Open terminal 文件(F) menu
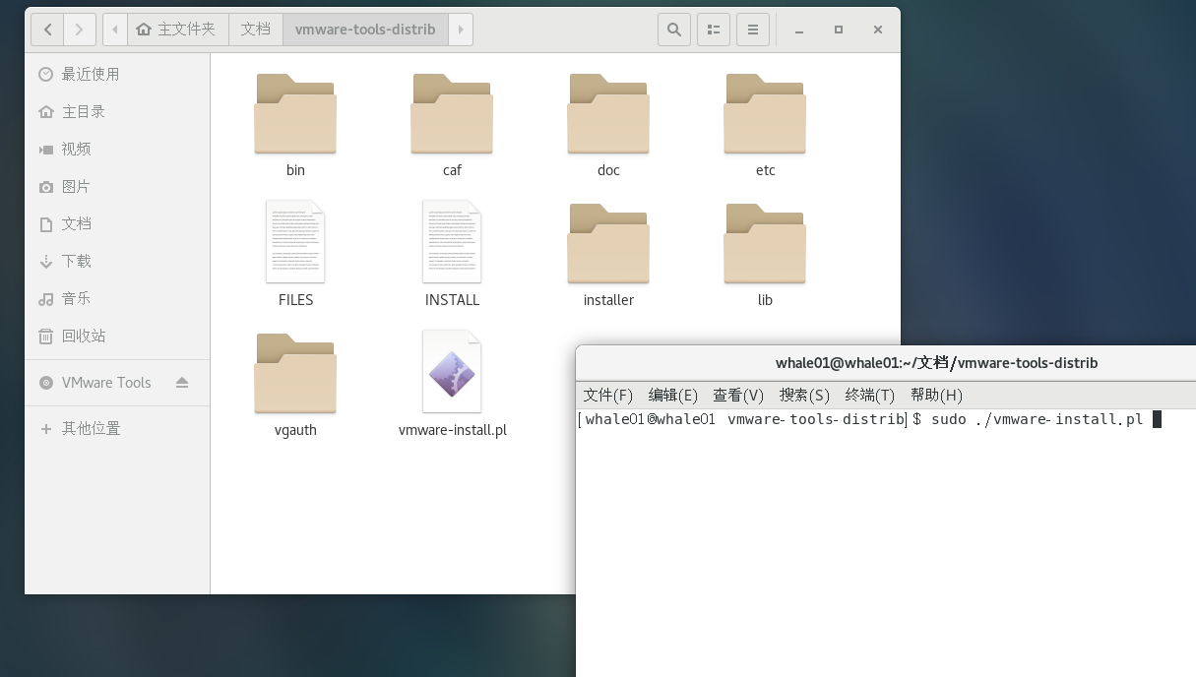The image size is (1196, 677). pyautogui.click(x=608, y=396)
